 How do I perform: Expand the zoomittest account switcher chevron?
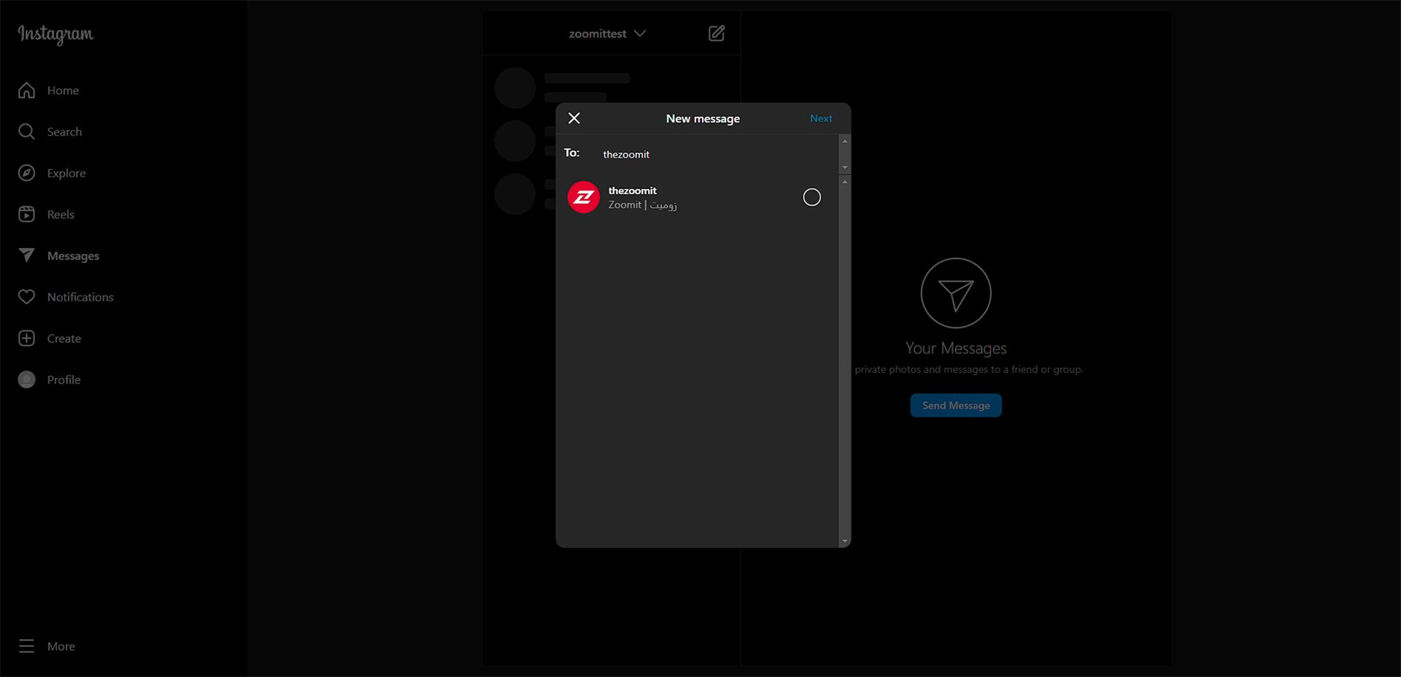[x=640, y=34]
